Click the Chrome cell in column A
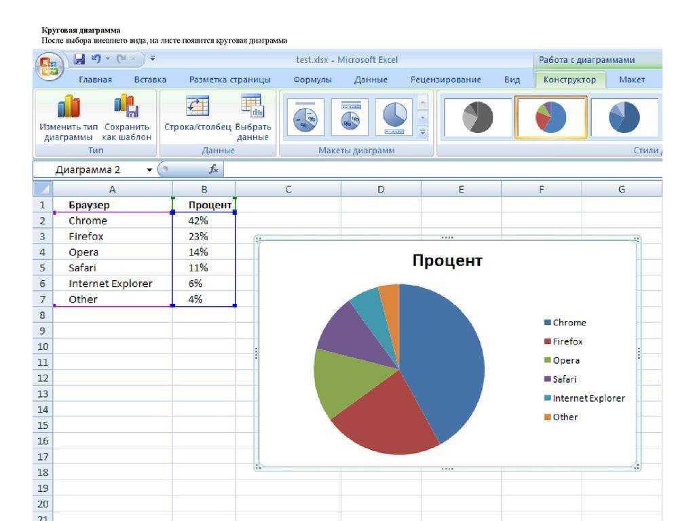This screenshot has width=695, height=521. pyautogui.click(x=113, y=220)
